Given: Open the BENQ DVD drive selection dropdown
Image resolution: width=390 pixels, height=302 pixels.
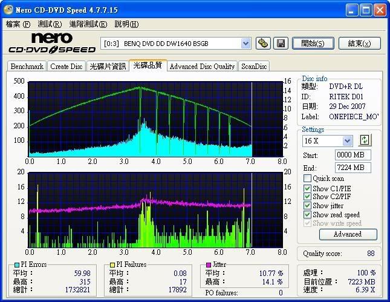Looking at the screenshot, I should [245, 43].
